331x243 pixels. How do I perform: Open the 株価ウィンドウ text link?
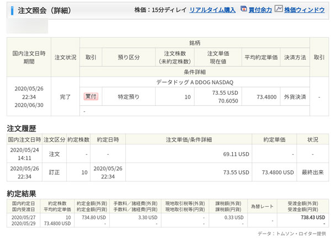coord(304,10)
